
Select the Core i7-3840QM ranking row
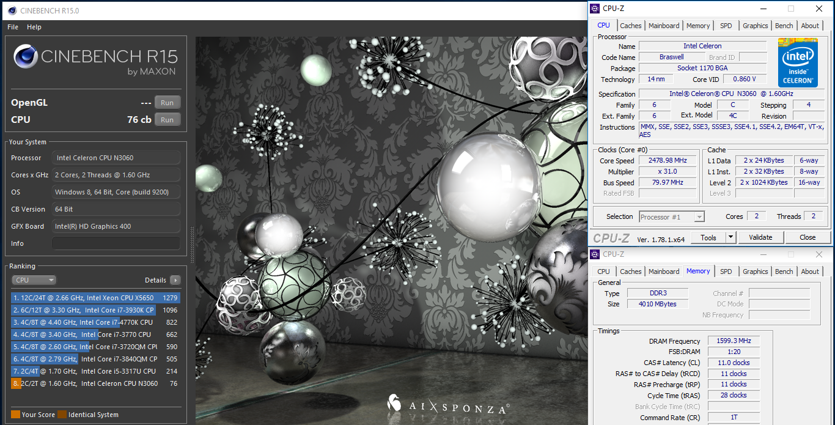96,359
